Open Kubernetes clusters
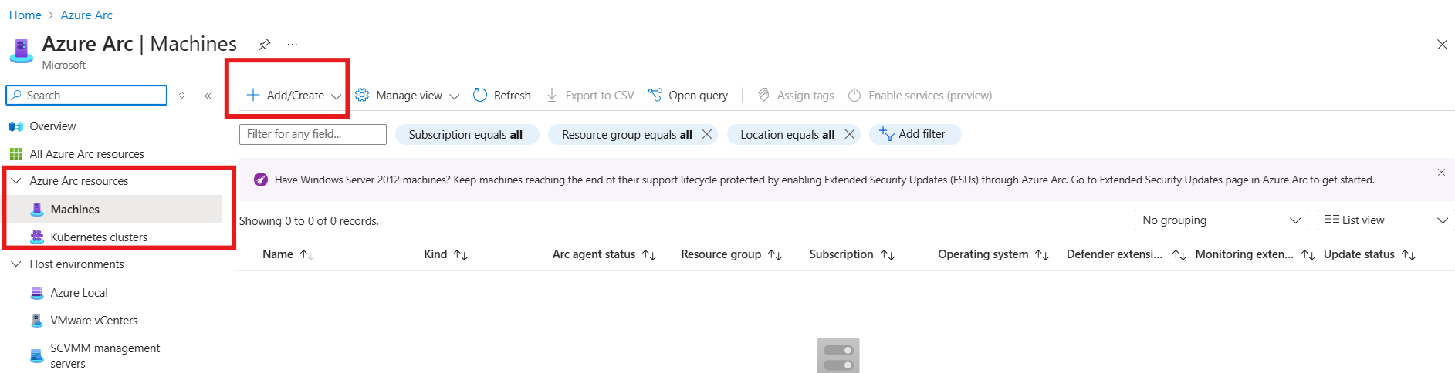1455x373 pixels. coord(99,237)
